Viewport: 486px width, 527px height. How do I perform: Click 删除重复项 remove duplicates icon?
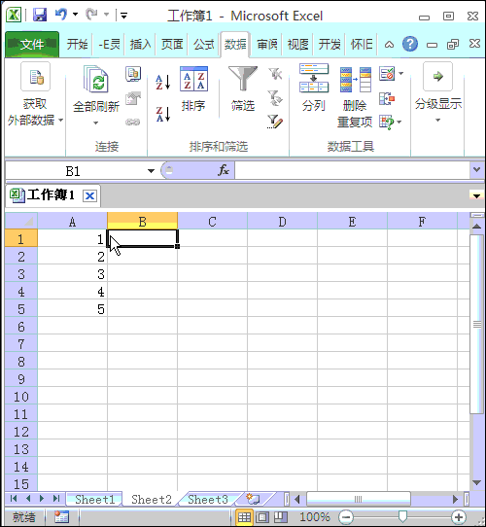(355, 97)
